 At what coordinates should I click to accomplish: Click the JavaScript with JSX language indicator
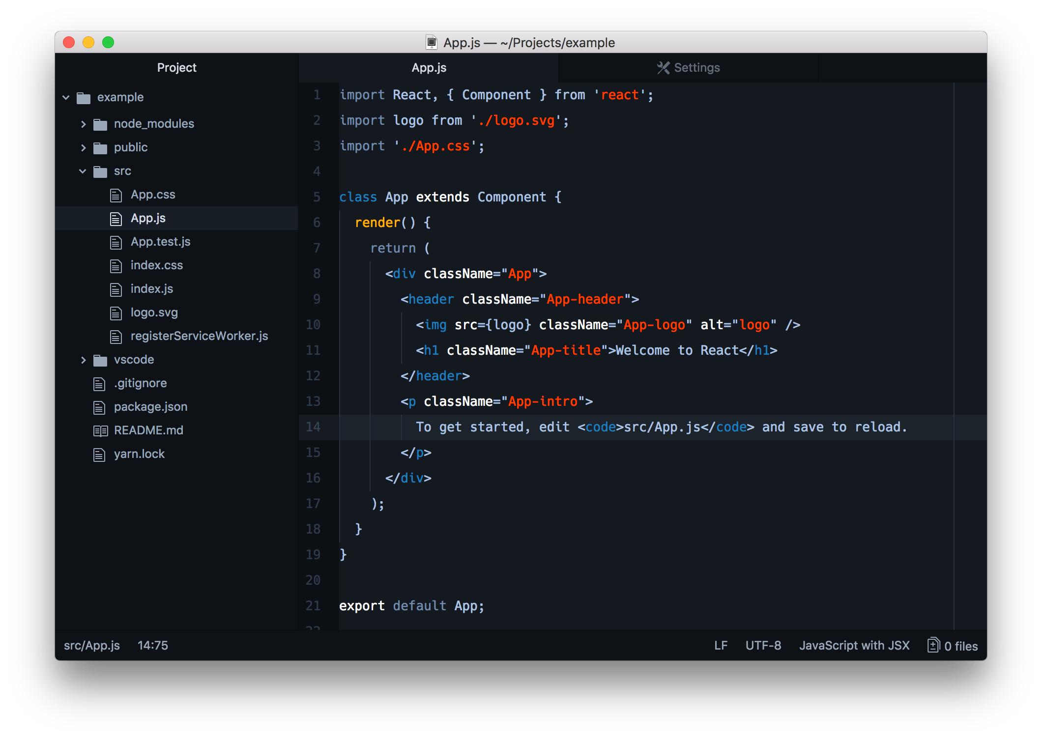click(855, 645)
